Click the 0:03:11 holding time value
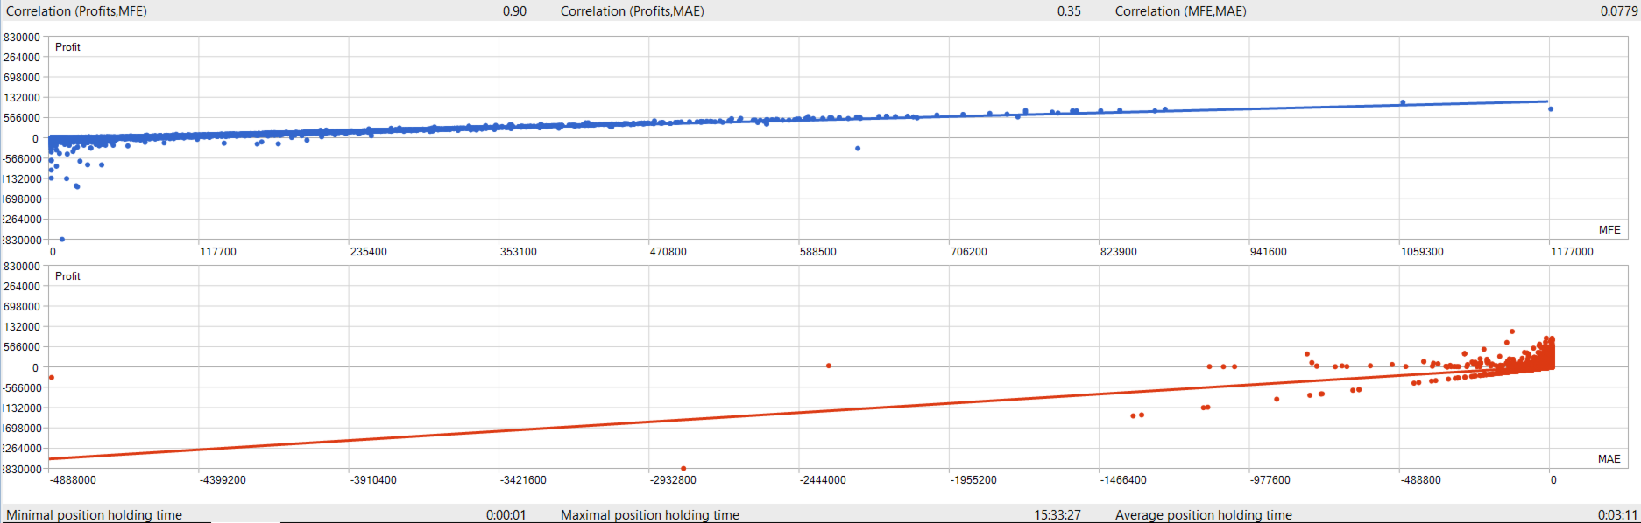1641x523 pixels. click(x=1617, y=515)
